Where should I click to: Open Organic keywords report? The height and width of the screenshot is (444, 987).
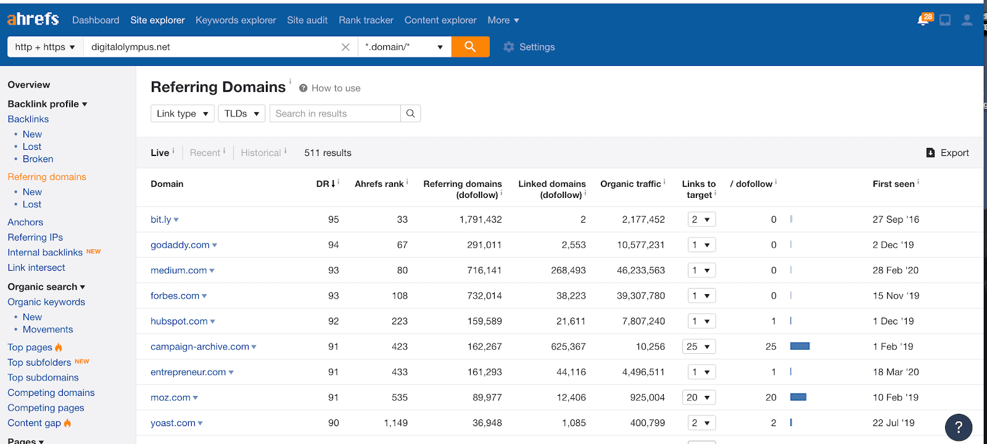coord(46,302)
